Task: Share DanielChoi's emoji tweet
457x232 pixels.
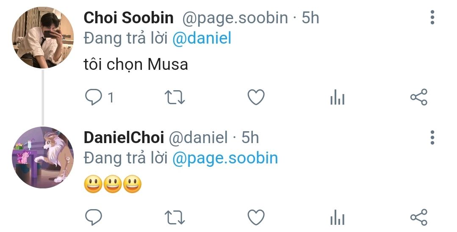Action: pos(419,218)
